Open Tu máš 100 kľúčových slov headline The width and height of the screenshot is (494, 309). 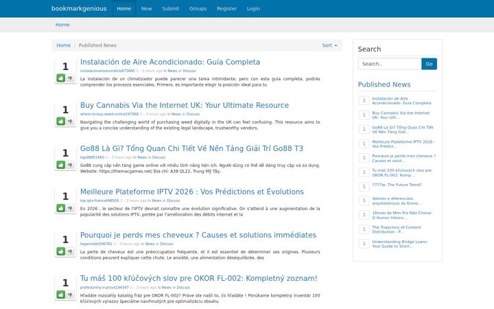coord(198,278)
